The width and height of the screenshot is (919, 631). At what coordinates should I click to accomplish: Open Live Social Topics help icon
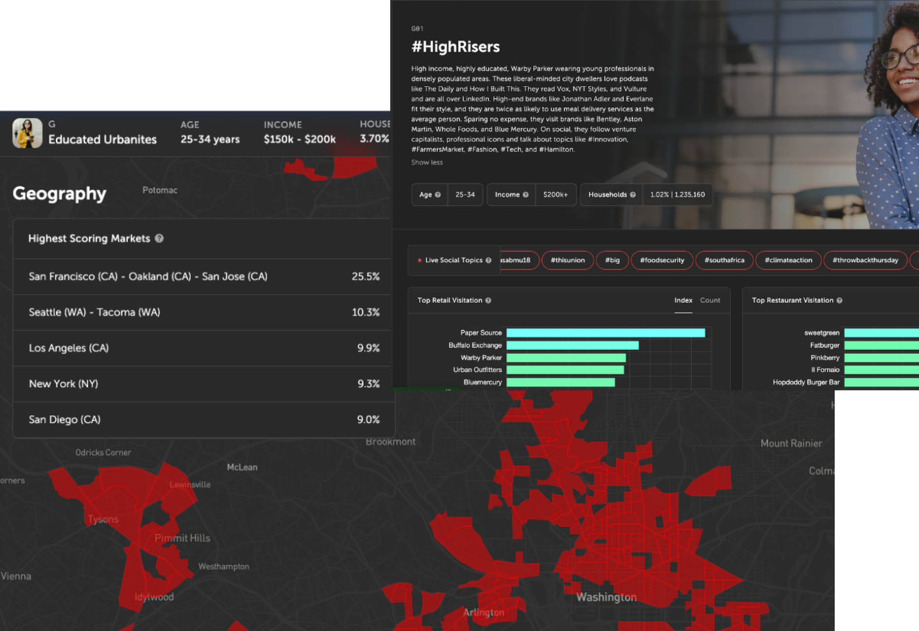pyautogui.click(x=488, y=260)
